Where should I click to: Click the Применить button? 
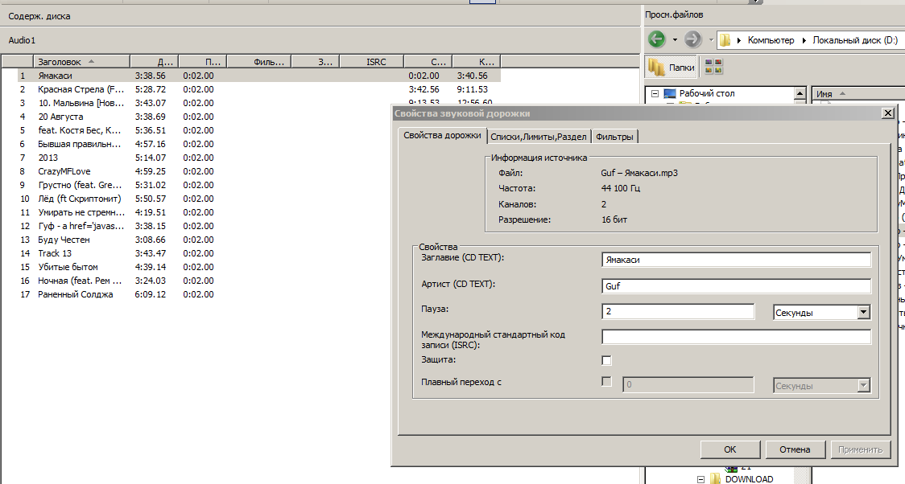[x=860, y=449]
